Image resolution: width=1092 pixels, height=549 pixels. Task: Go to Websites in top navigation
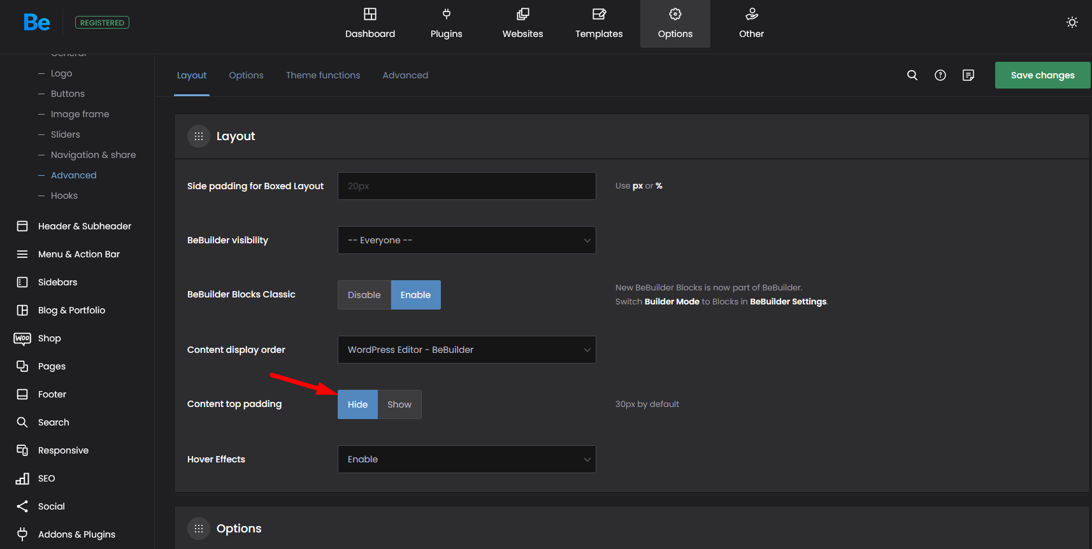pyautogui.click(x=522, y=24)
